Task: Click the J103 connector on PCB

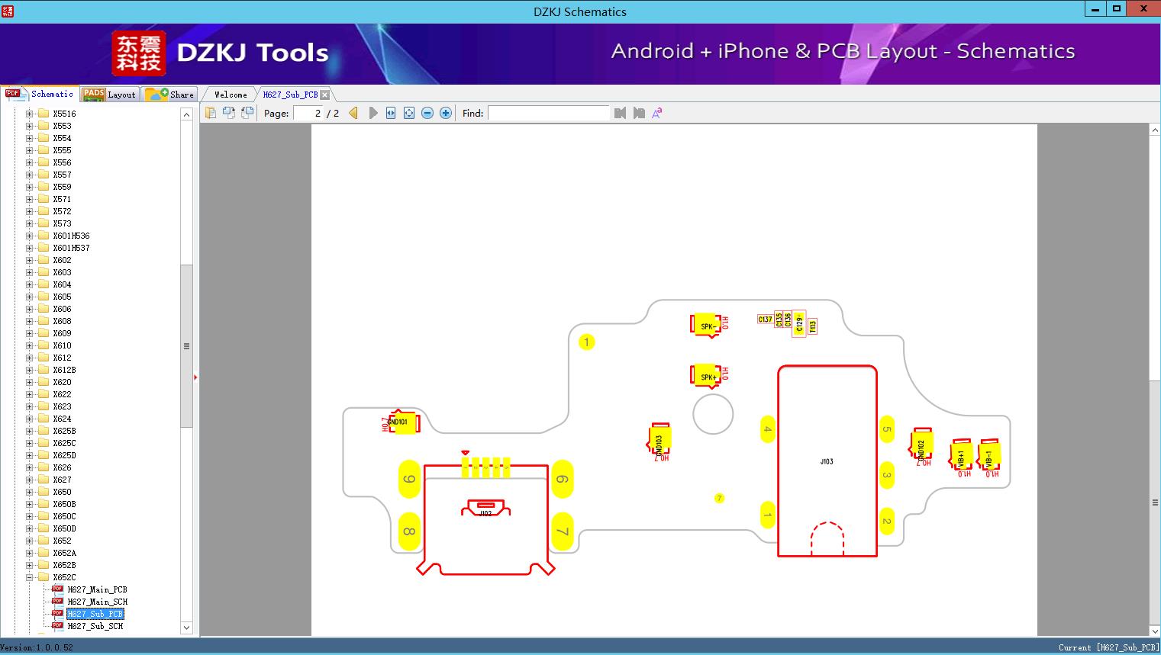Action: tap(827, 461)
